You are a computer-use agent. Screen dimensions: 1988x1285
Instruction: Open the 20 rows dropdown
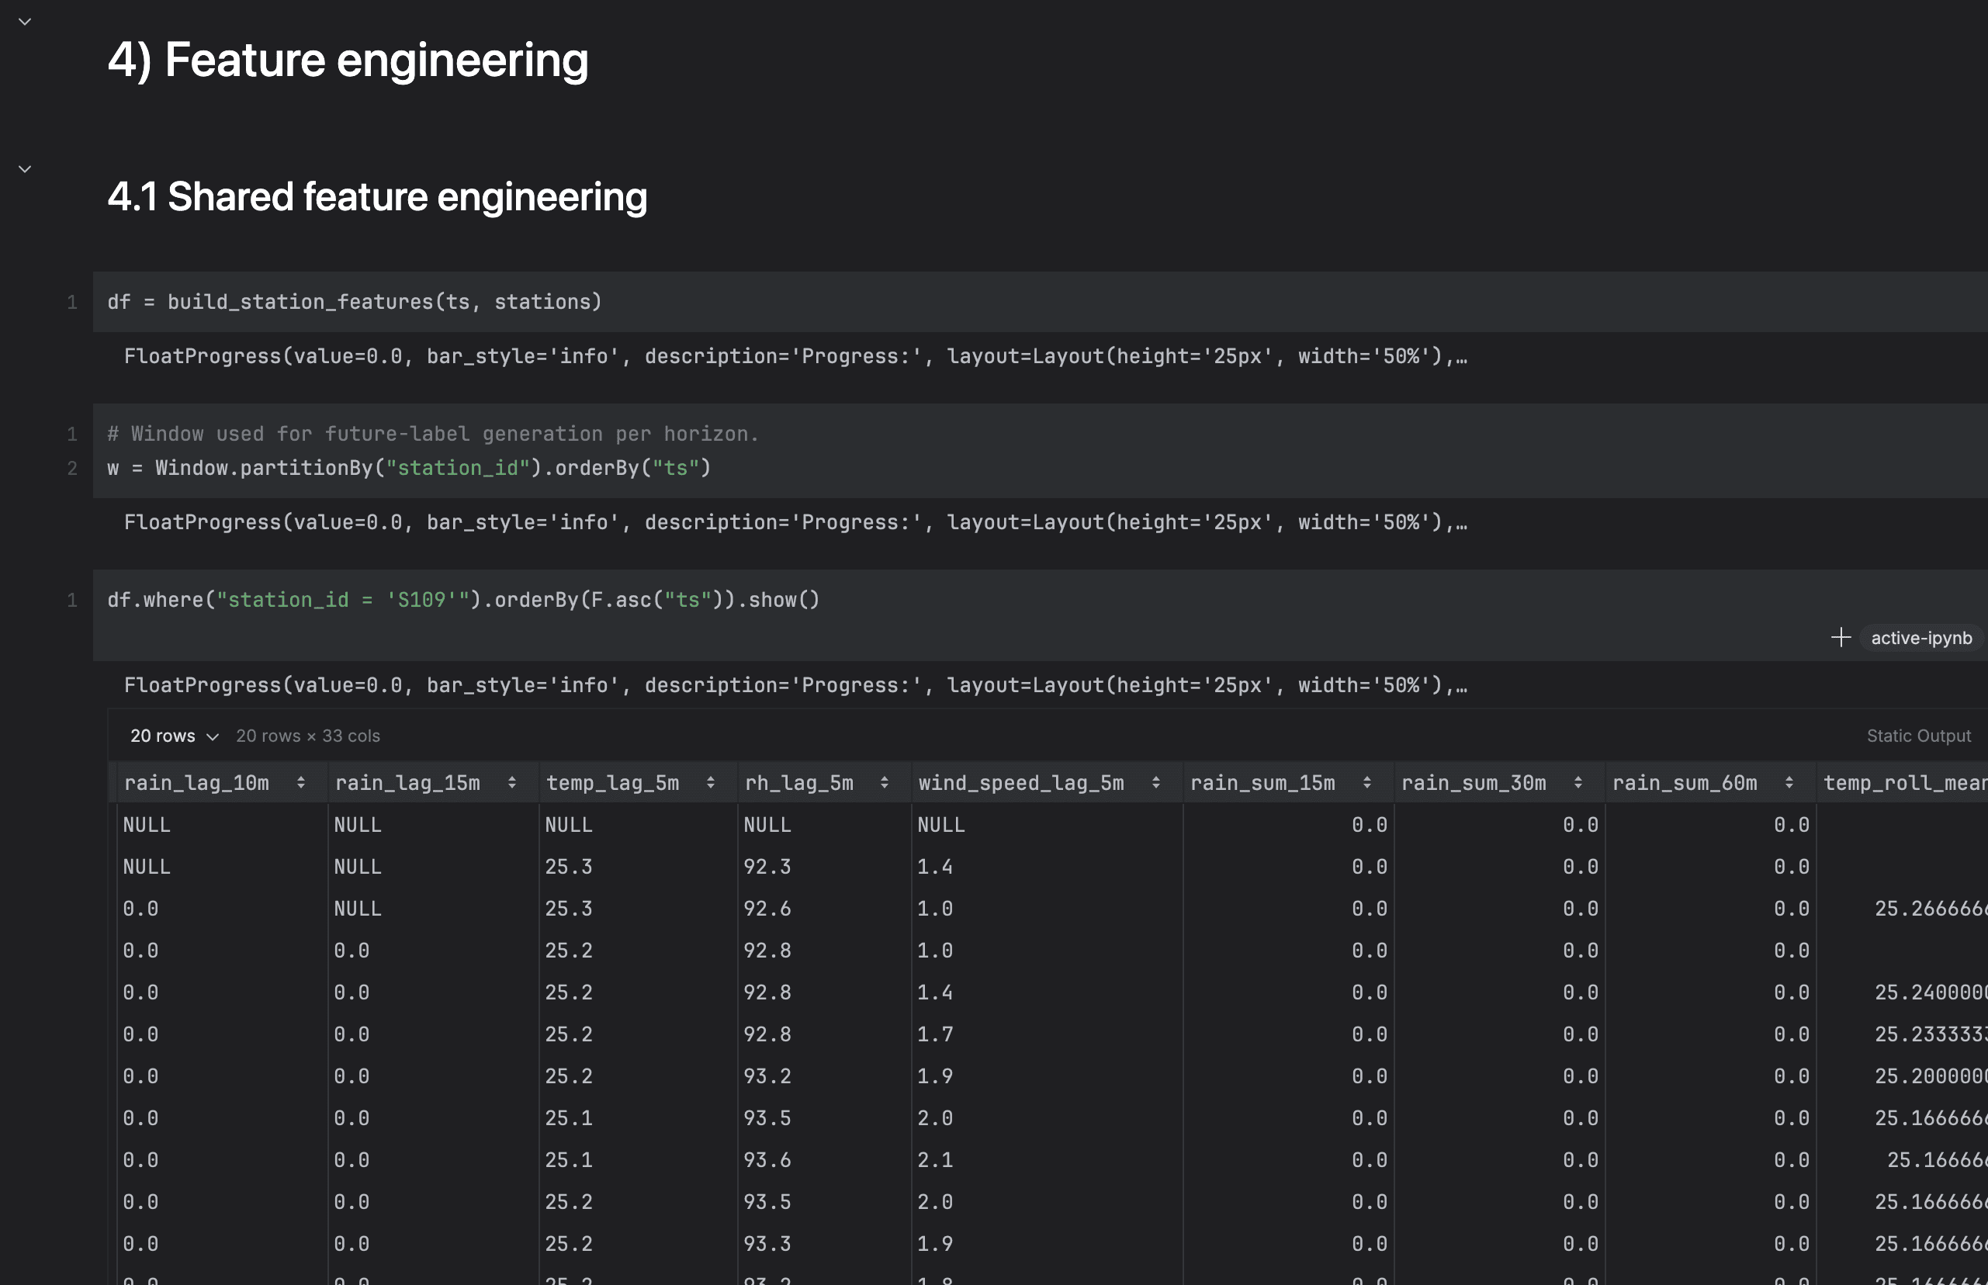click(173, 736)
